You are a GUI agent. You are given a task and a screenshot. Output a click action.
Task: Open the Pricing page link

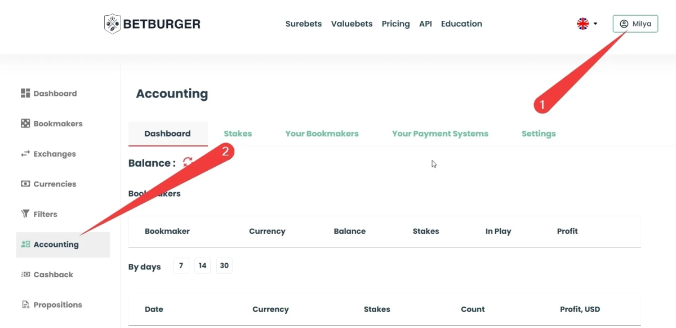[x=395, y=24]
